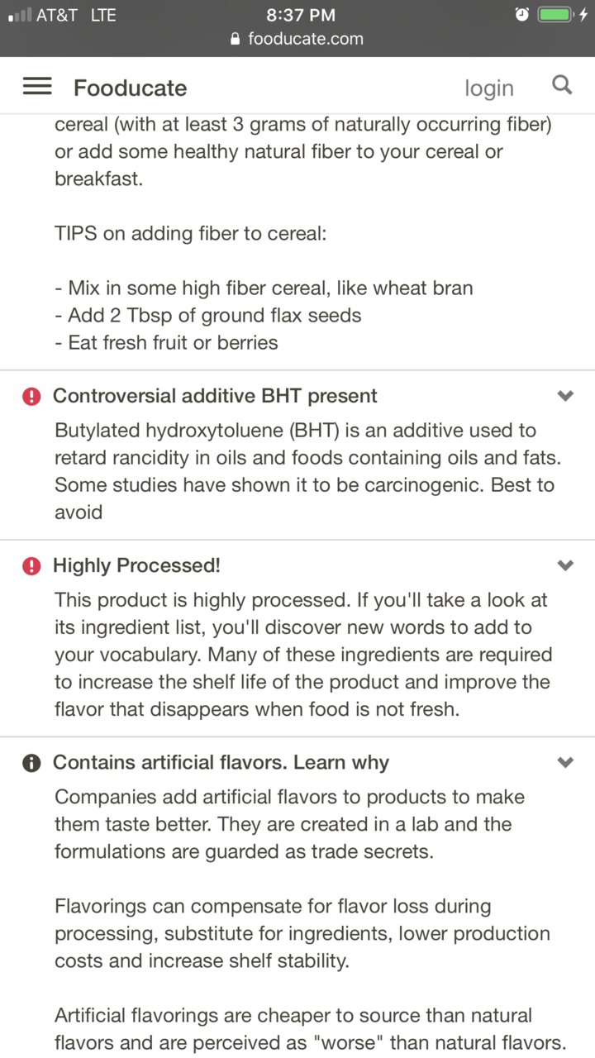Go to Fooducate home via logo text
Screen dimensions: 595x1058
pos(131,88)
